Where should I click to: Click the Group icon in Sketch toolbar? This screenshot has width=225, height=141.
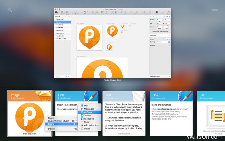(x=62, y=12)
